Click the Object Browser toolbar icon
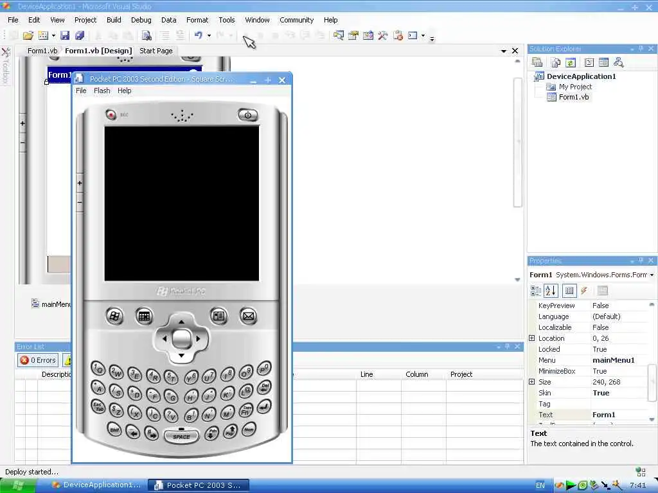Viewport: 658px width, 493px height. coord(368,36)
